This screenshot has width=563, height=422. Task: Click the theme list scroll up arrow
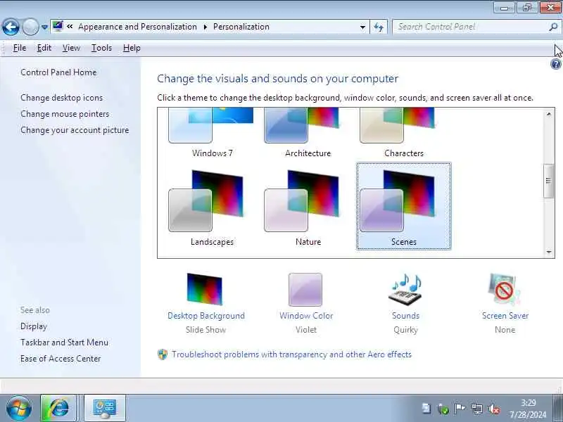pos(548,114)
